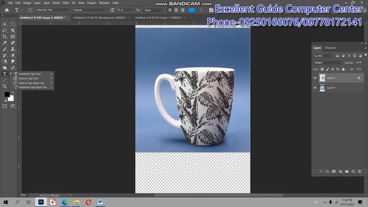Select the History Brush tool

(x=5, y=55)
